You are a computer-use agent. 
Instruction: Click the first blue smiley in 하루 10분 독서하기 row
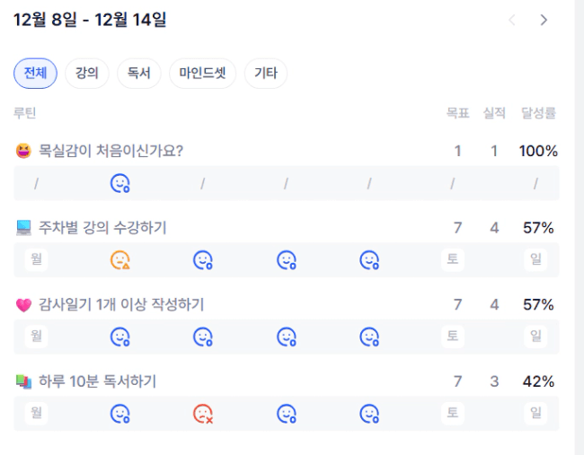tap(119, 414)
